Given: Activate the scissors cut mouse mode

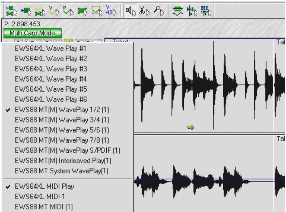Looking at the screenshot, I should (144, 11).
